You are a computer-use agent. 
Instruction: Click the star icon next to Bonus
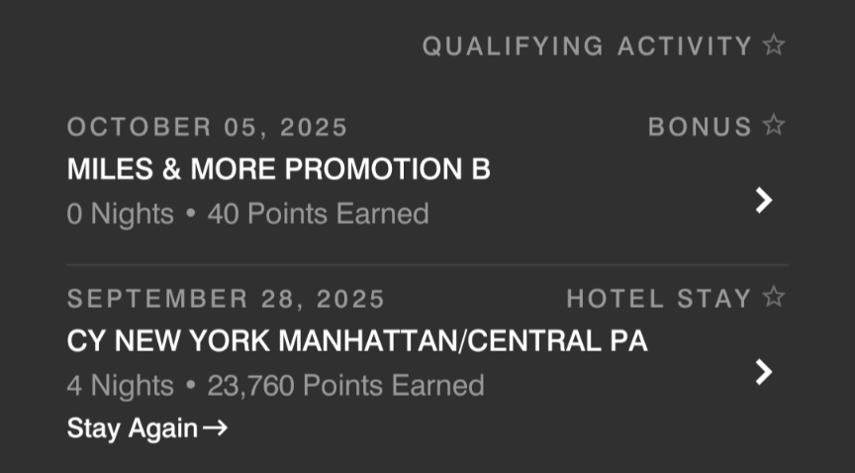click(x=774, y=126)
